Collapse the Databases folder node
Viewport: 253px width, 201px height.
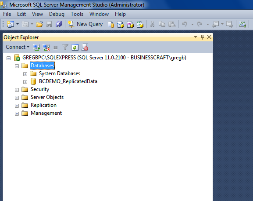(17, 66)
